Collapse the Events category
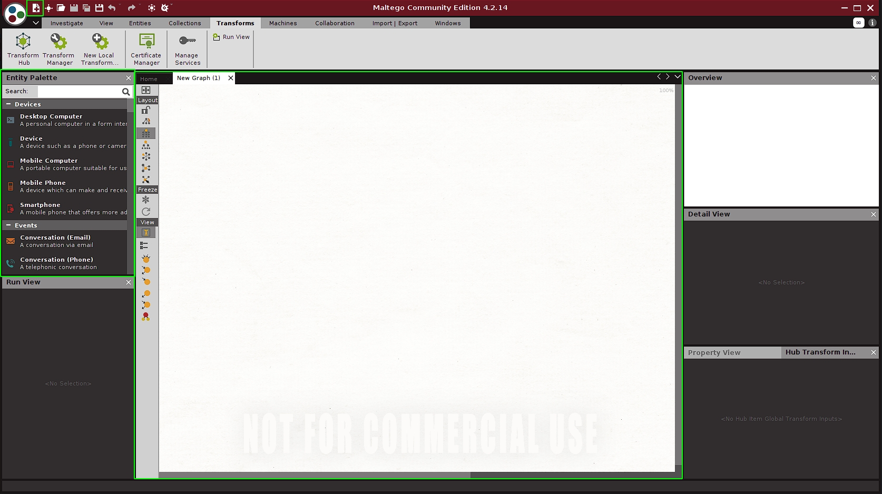Viewport: 882px width, 494px height. coord(8,225)
